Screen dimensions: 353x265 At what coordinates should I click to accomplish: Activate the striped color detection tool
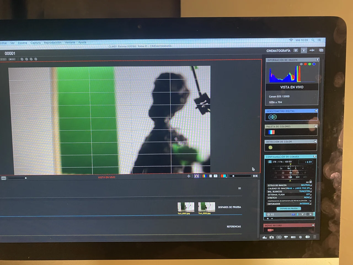coord(271,147)
